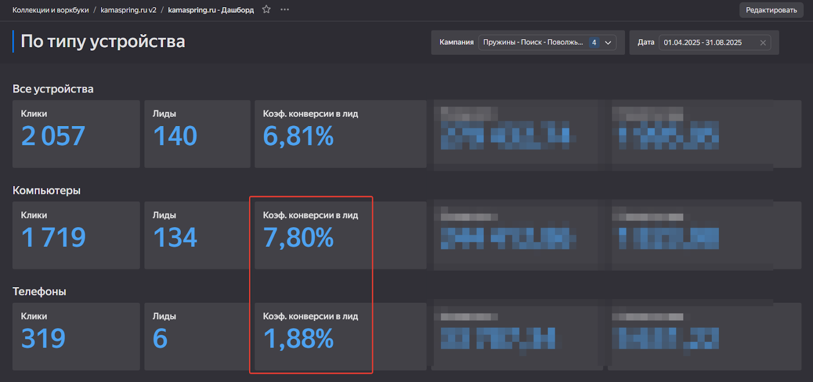Click the Клики 2 057 indicator card
Image resolution: width=813 pixels, height=382 pixels.
[76, 134]
